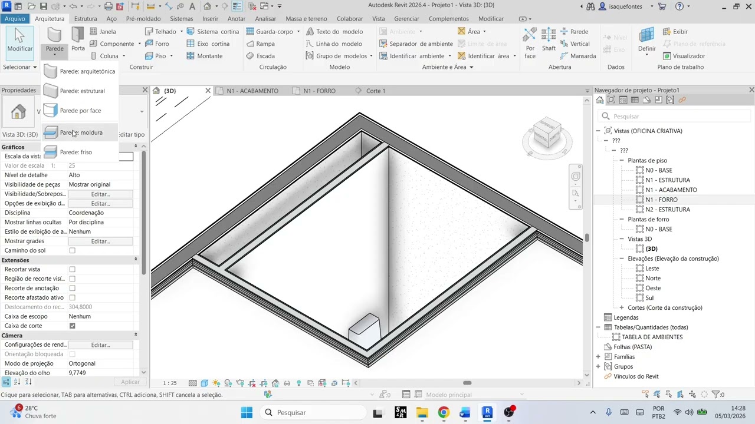Open the Definir work plane dropdown
This screenshot has width=755, height=424.
pos(646,55)
